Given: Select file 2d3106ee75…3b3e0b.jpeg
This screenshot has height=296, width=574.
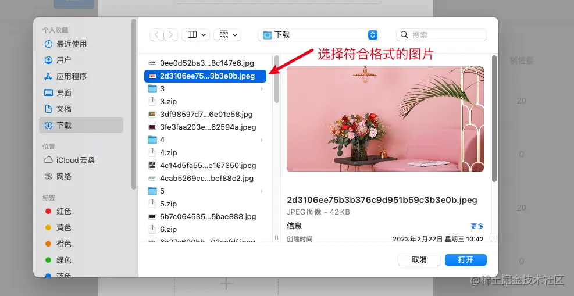Looking at the screenshot, I should tap(205, 76).
